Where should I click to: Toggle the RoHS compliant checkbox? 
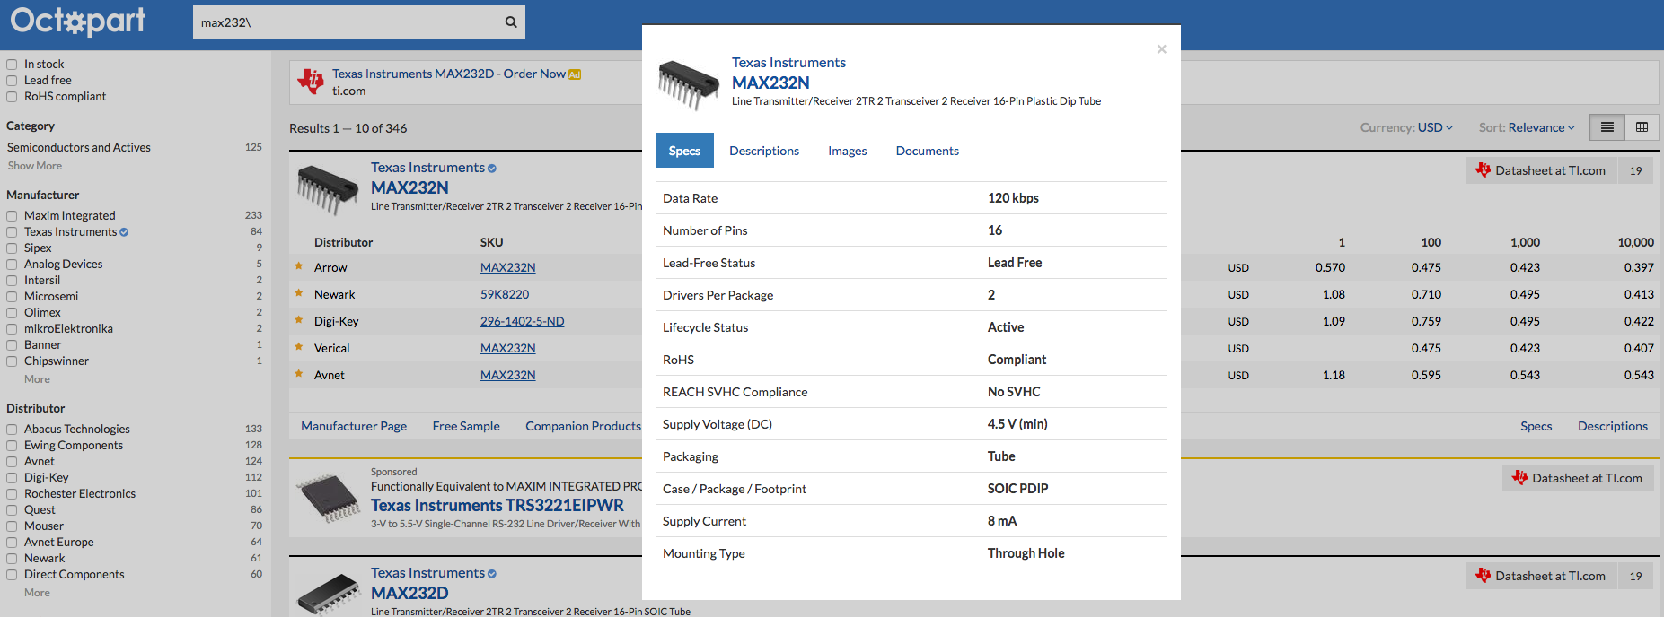coord(12,97)
